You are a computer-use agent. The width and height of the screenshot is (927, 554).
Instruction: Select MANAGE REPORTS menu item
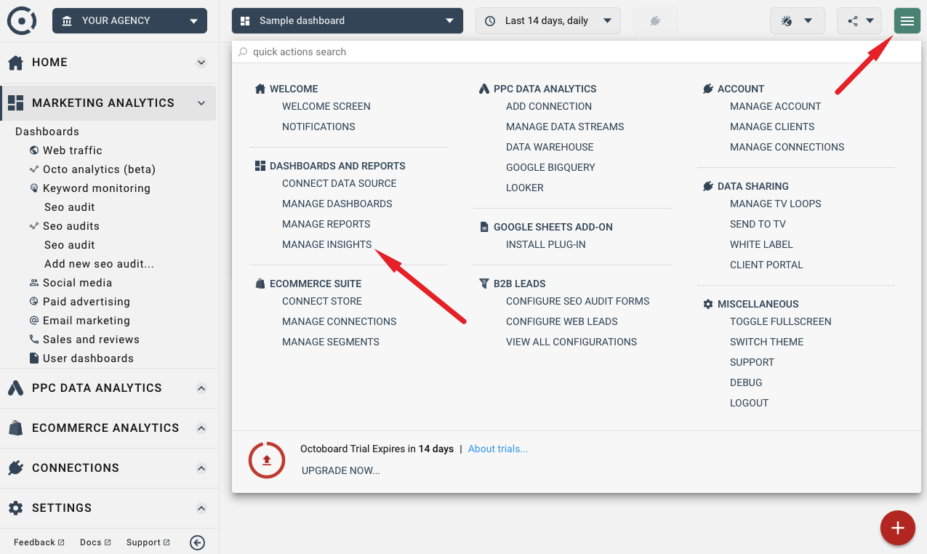tap(326, 224)
